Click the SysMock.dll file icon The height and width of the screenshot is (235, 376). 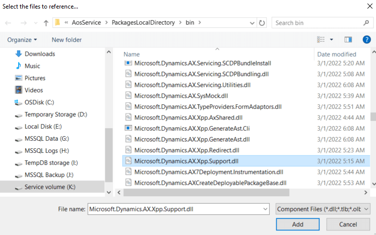tap(129, 95)
